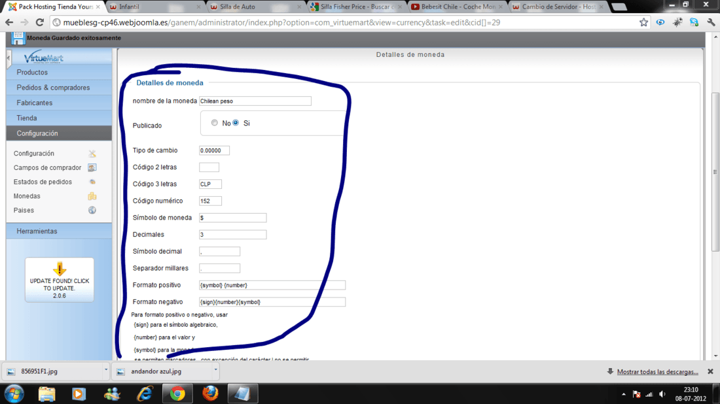Click the Tipo de cambio field

click(x=215, y=150)
